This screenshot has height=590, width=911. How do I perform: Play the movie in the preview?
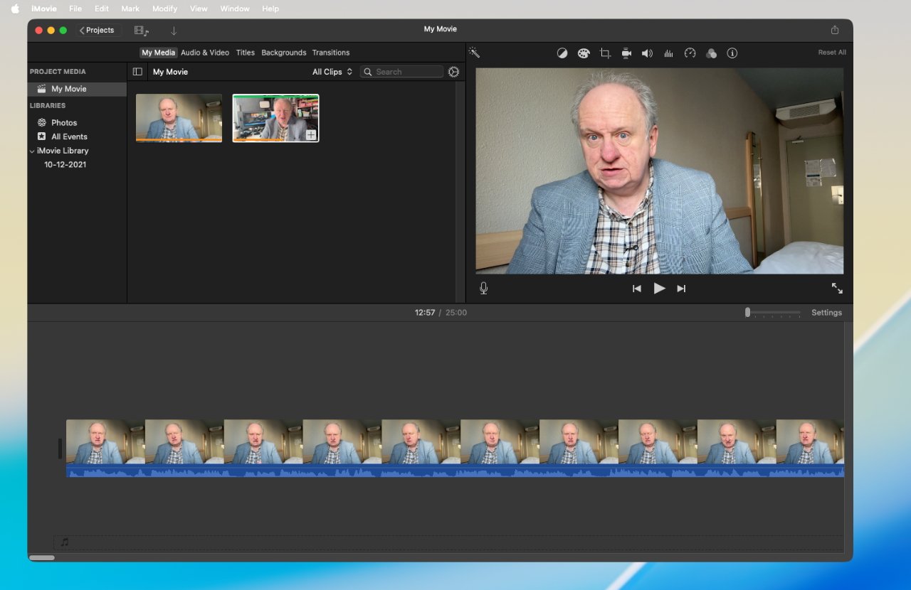pos(659,288)
